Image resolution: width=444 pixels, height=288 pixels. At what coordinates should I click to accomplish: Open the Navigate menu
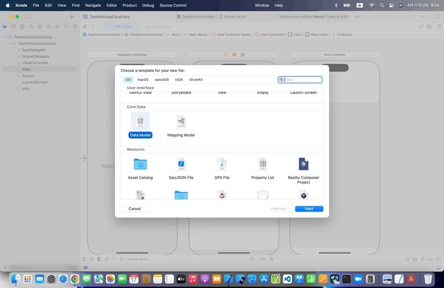tap(93, 5)
